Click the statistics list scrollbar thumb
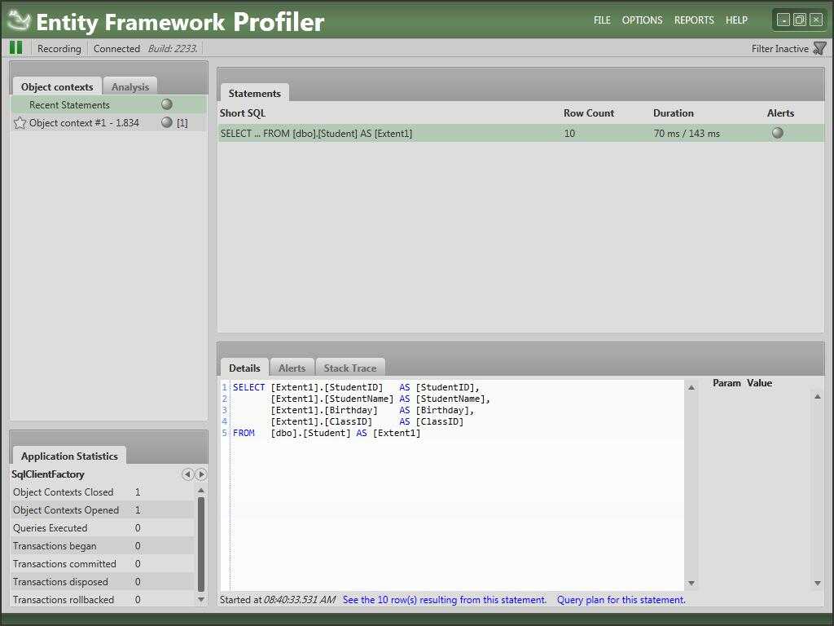The width and height of the screenshot is (834, 626). pyautogui.click(x=201, y=544)
